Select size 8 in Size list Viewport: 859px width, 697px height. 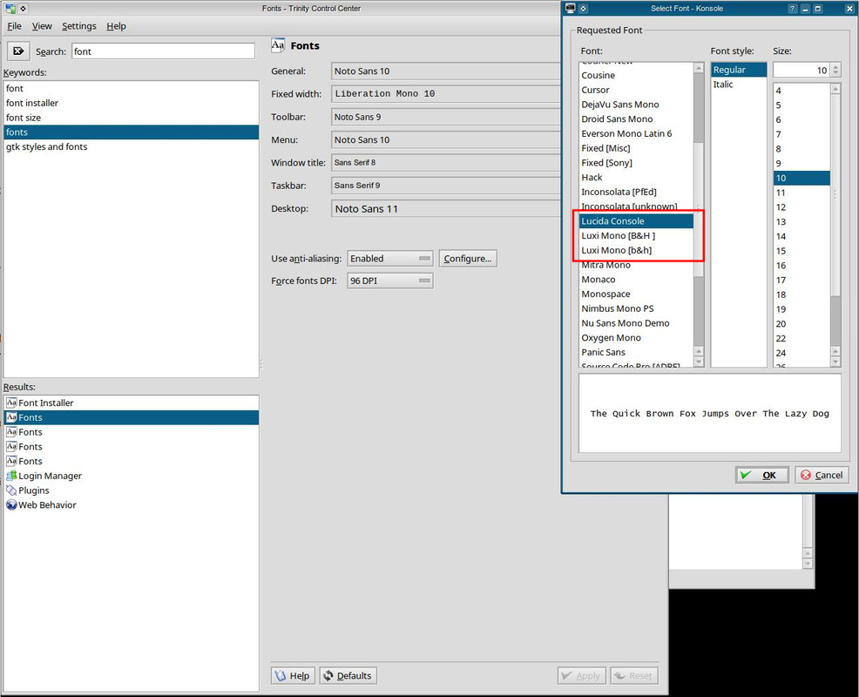point(802,148)
